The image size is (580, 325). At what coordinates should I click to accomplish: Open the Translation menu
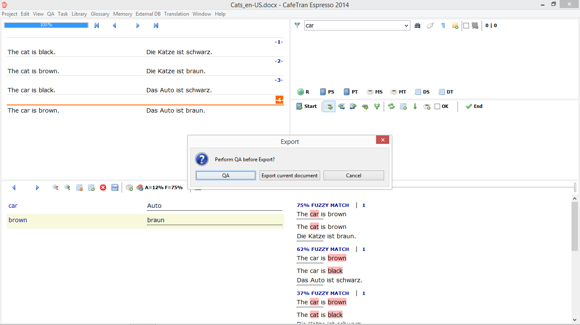coord(176,14)
